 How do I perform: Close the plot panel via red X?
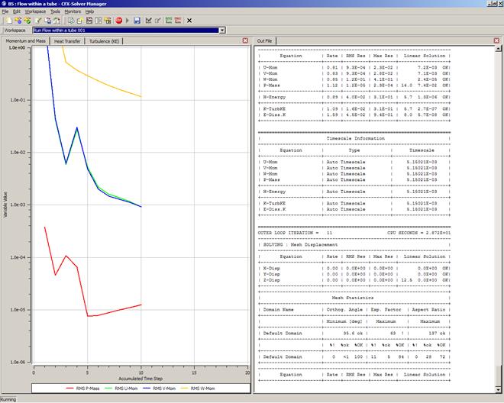click(245, 40)
